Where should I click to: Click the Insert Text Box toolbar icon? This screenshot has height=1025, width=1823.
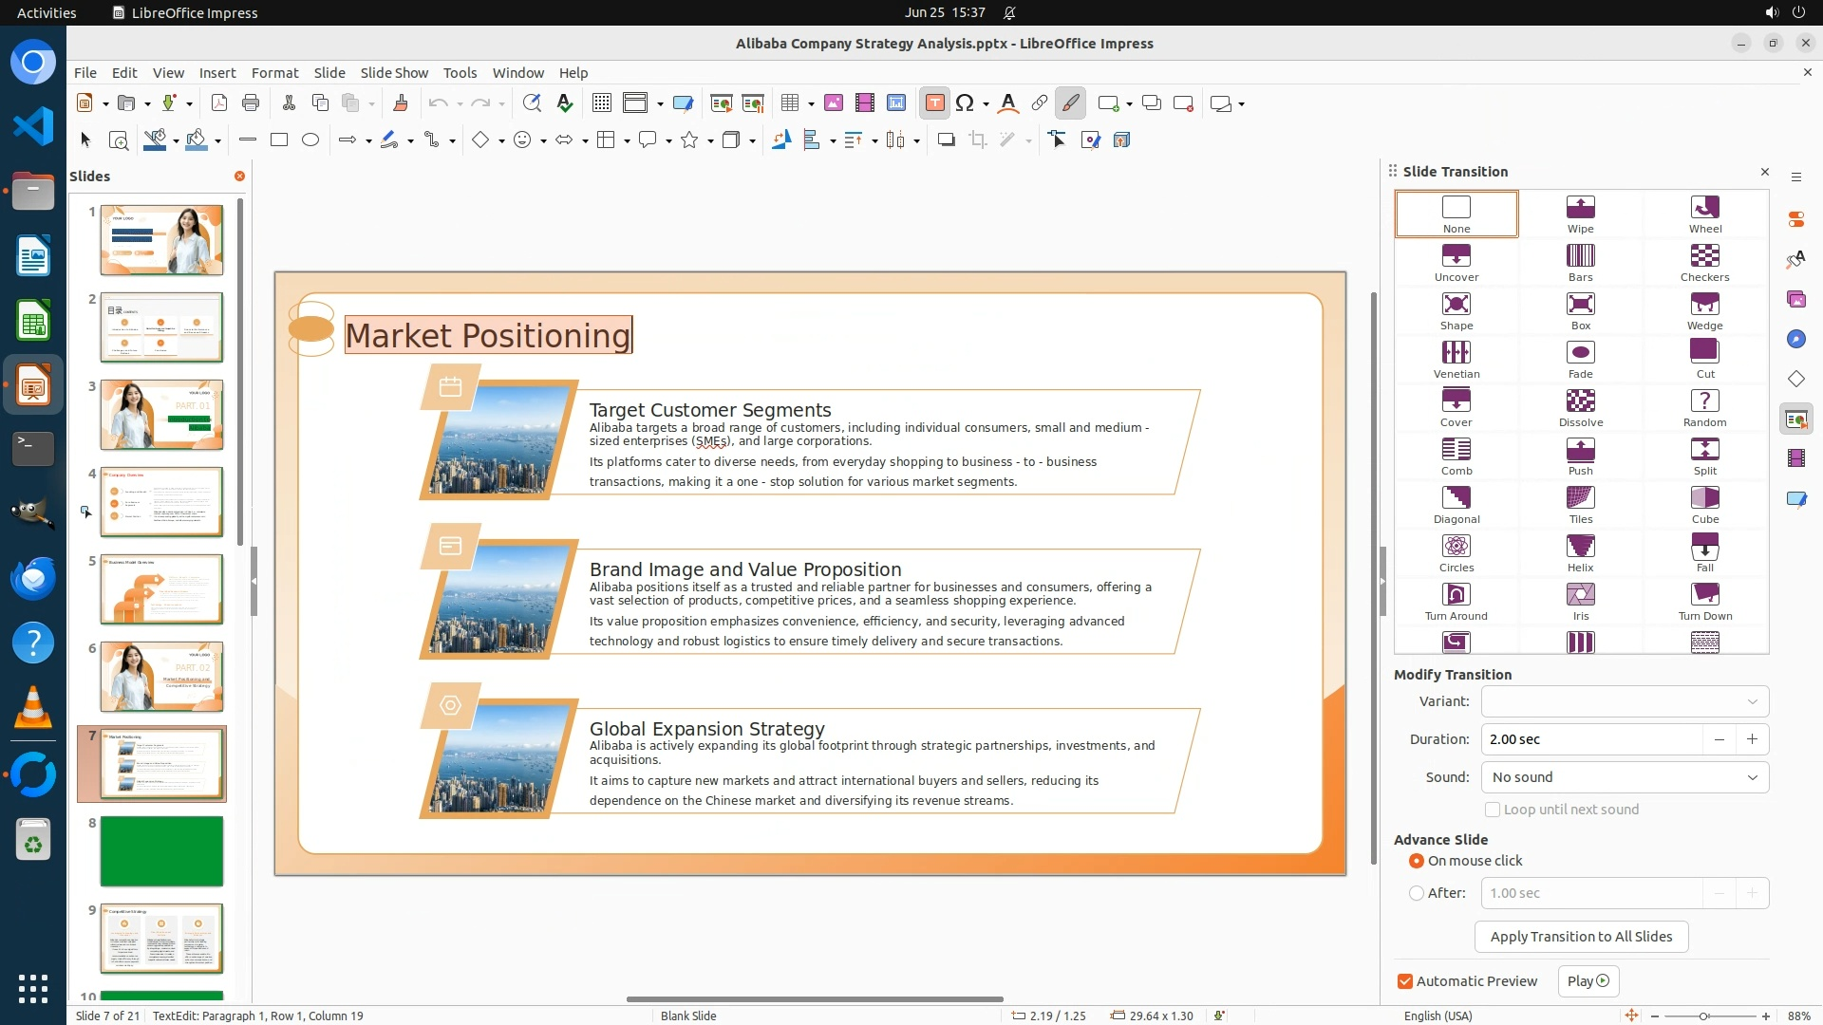[934, 103]
